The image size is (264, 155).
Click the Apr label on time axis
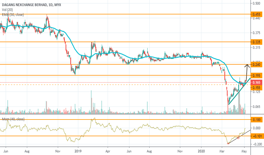[x=108, y=151]
